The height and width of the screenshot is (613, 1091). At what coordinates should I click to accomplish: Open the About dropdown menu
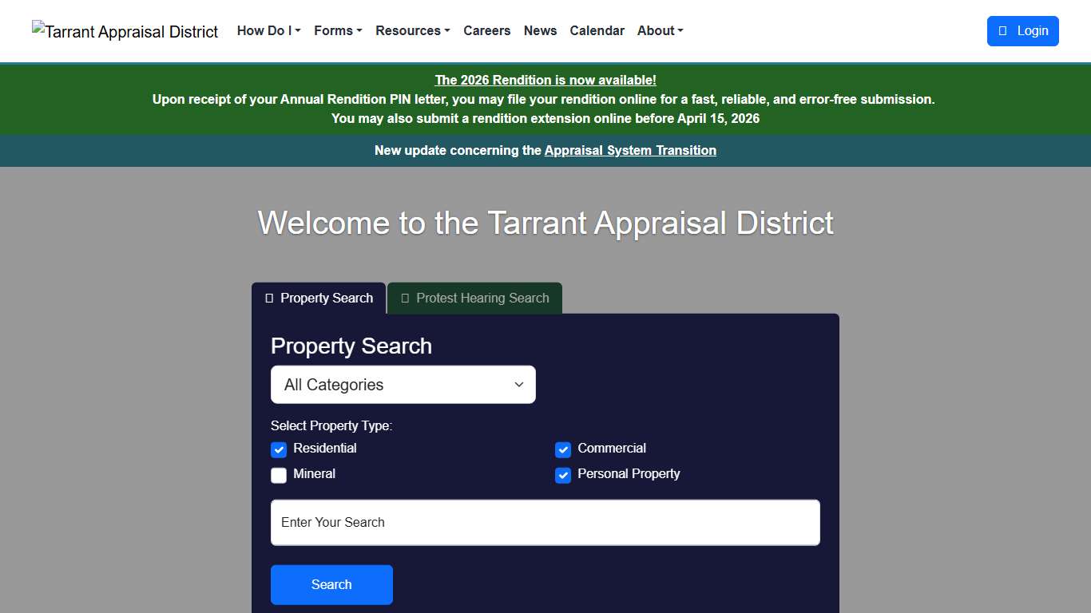[x=660, y=30]
